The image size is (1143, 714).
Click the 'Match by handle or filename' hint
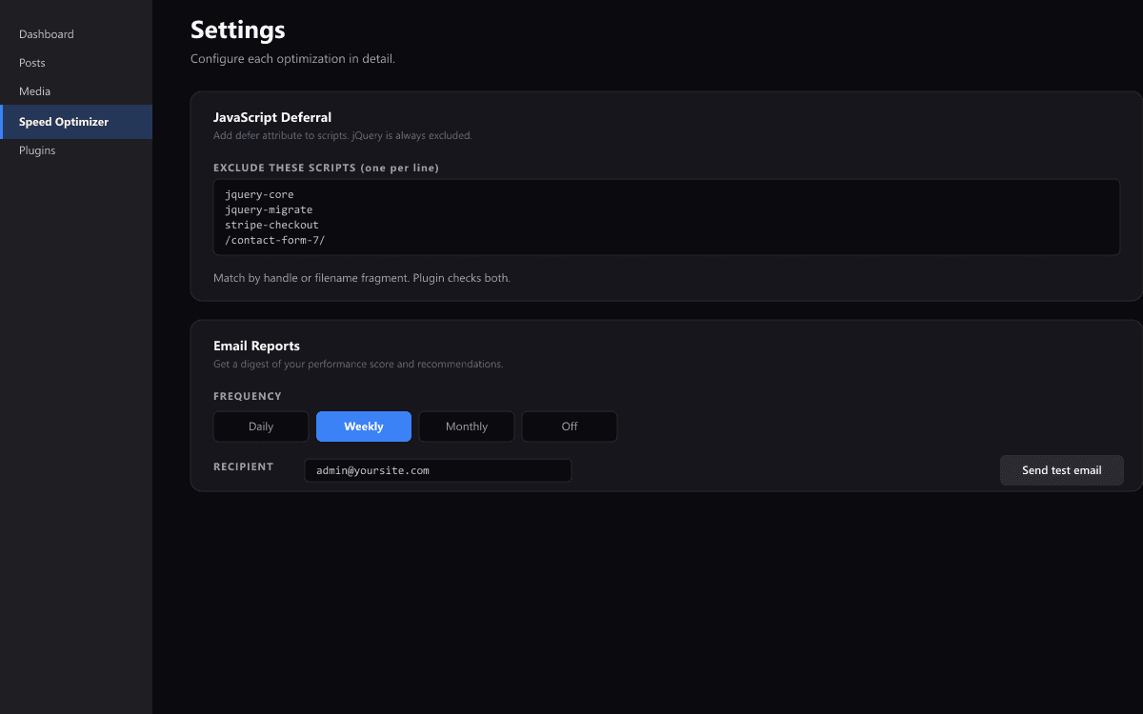[x=362, y=278]
